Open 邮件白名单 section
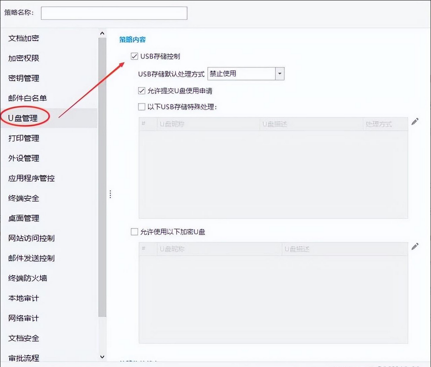This screenshot has width=431, height=367. [x=28, y=98]
